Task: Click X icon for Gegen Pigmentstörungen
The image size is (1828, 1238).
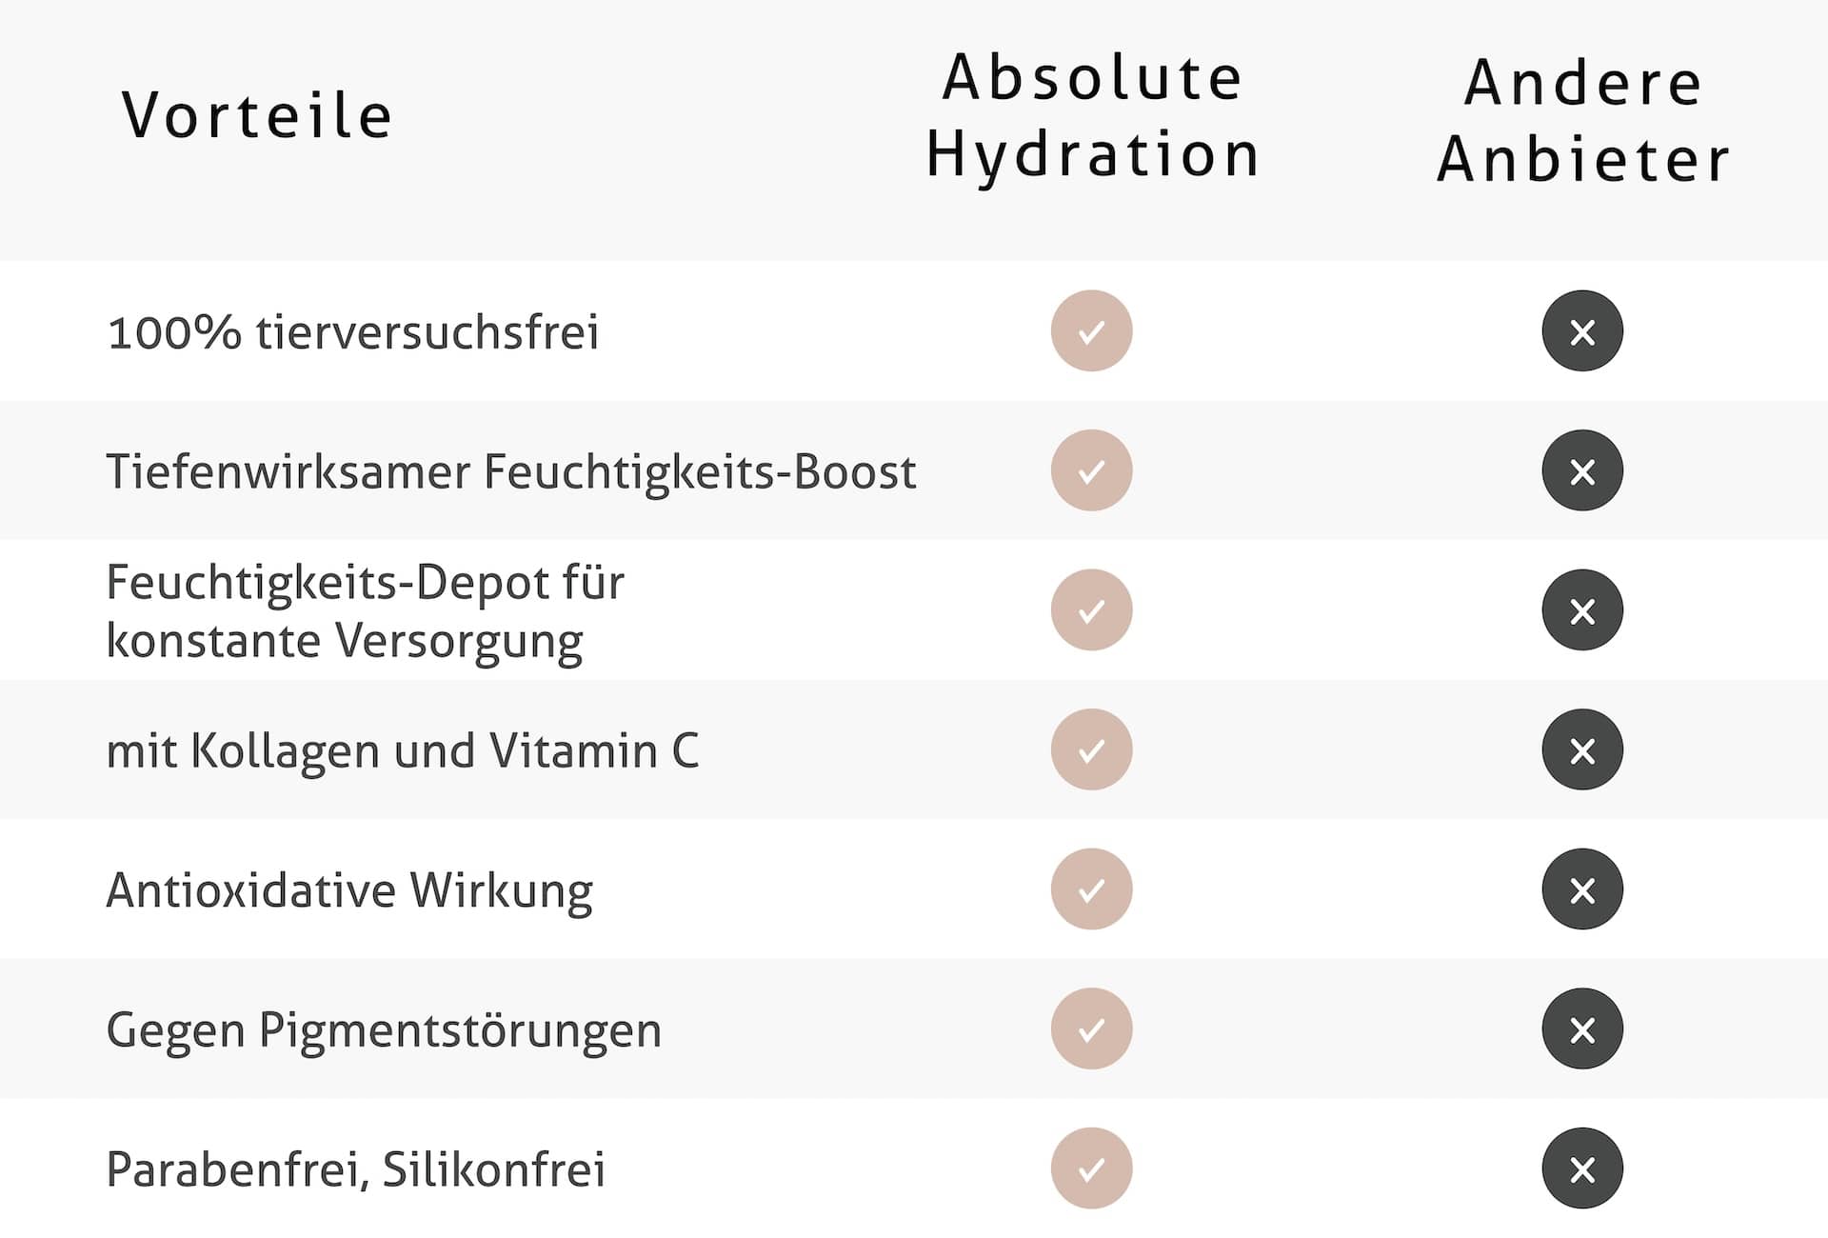Action: [x=1582, y=1029]
